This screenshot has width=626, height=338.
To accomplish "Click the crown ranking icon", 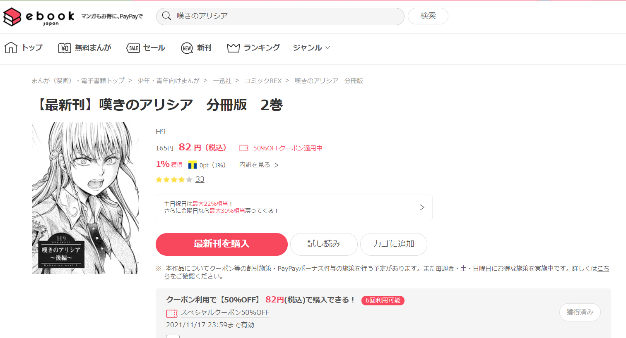I will coord(234,48).
